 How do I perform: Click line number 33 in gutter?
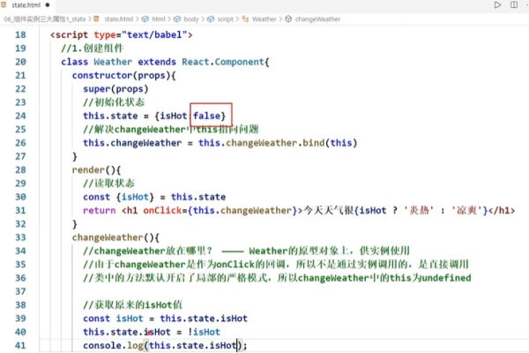(20, 237)
